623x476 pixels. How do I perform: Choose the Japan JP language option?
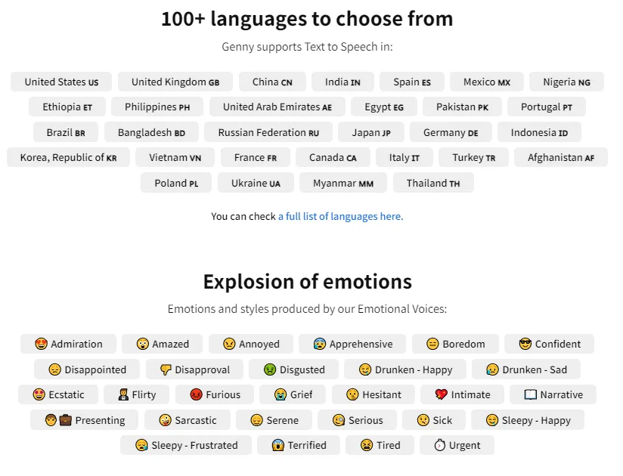(371, 132)
